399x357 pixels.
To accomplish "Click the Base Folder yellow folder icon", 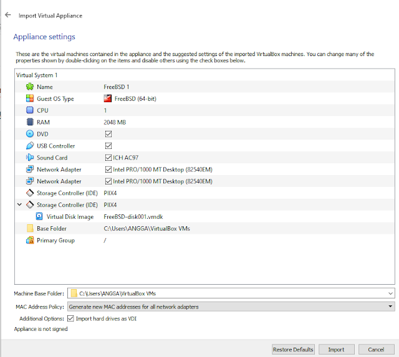I will pos(30,228).
